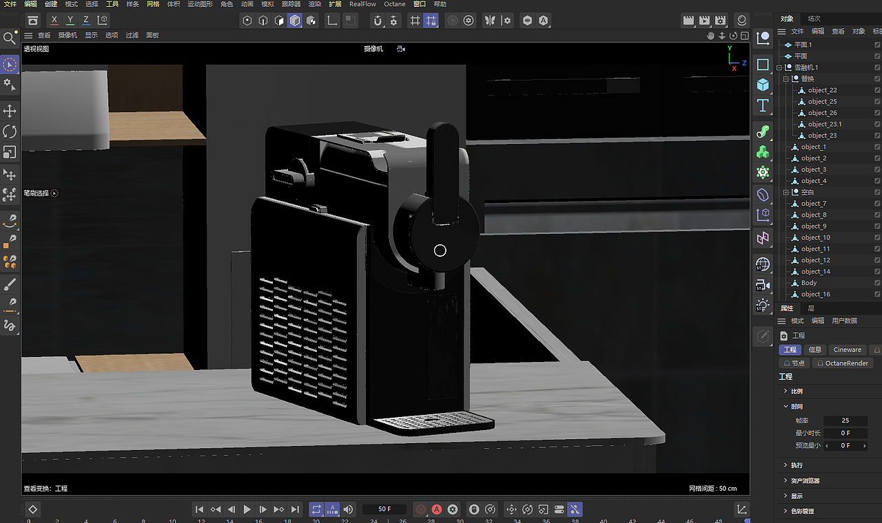Switch to the 层 tab
The width and height of the screenshot is (882, 523).
point(811,308)
